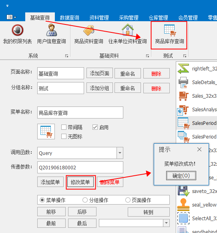Viewport: 217px width, 233px height.
Task: Uncheck the 启用 checkbox
Action: (x=95, y=127)
